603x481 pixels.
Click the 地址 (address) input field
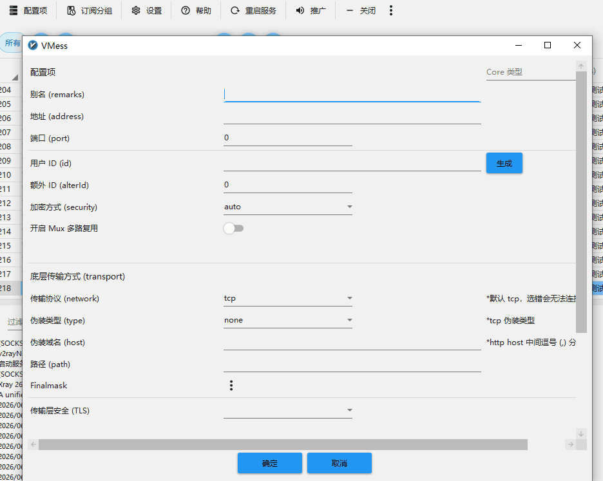pos(352,117)
